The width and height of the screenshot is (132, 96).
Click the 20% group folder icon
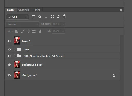pyautogui.click(x=19, y=49)
